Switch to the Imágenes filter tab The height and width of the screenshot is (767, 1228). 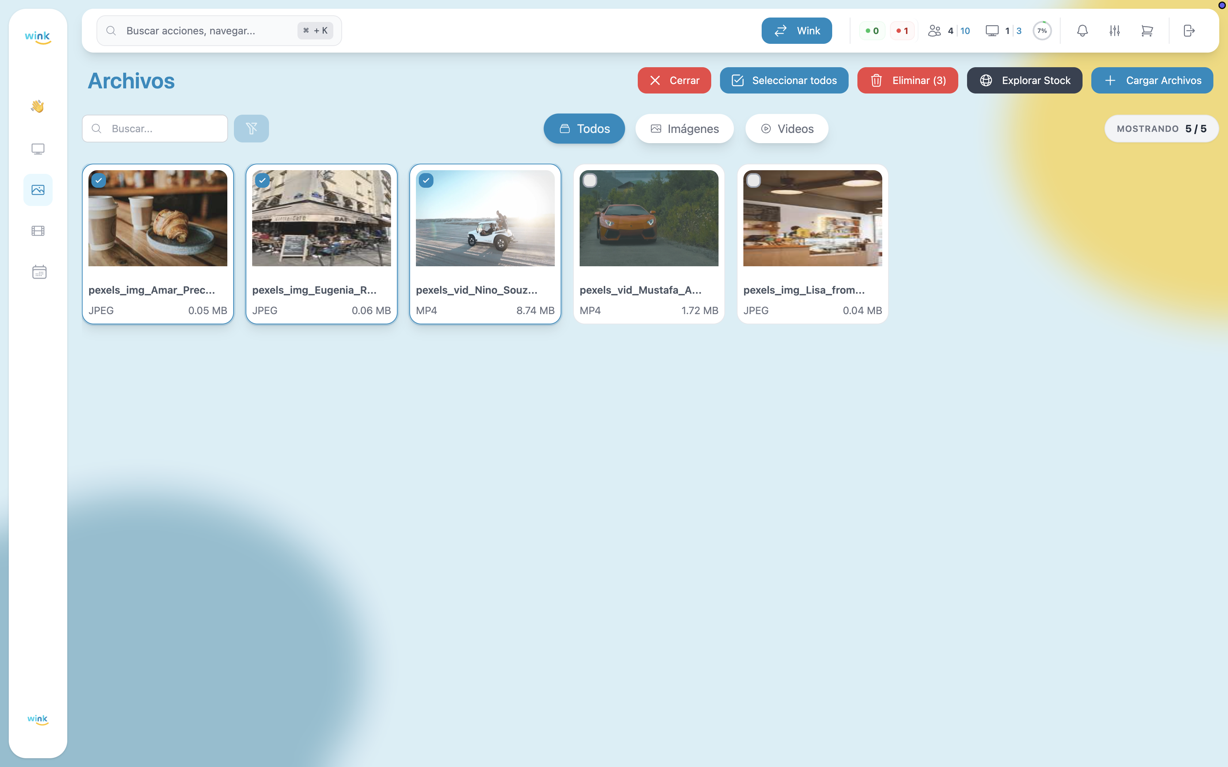point(685,128)
